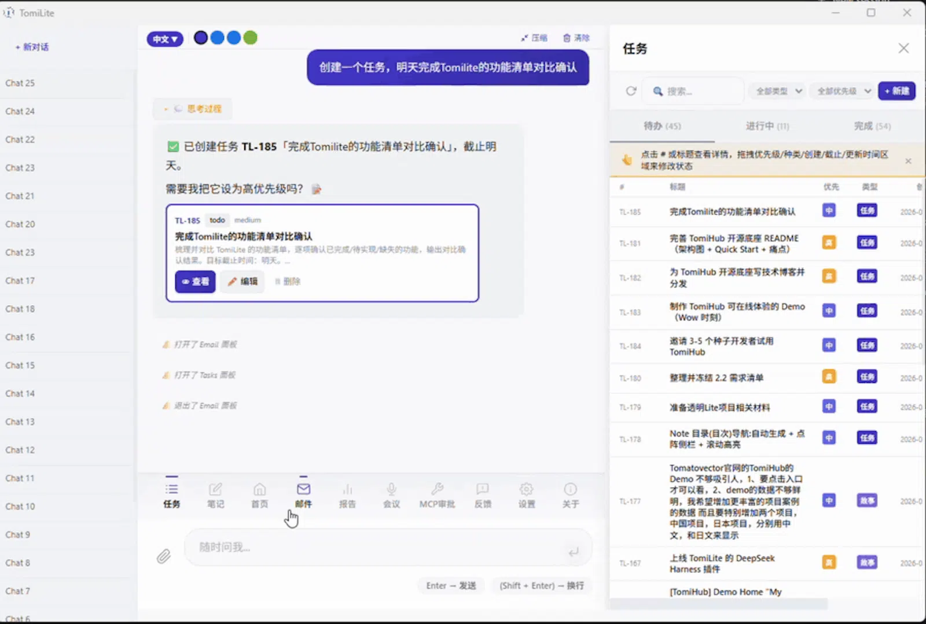Open the Feedback (反馈) icon

pos(483,489)
